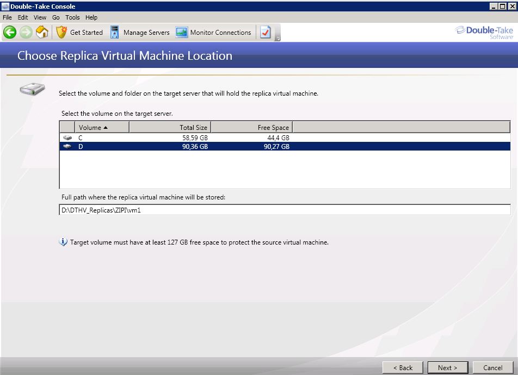The height and width of the screenshot is (375, 518).
Task: Click the Double-Take Console title bar icon
Action: click(5, 7)
